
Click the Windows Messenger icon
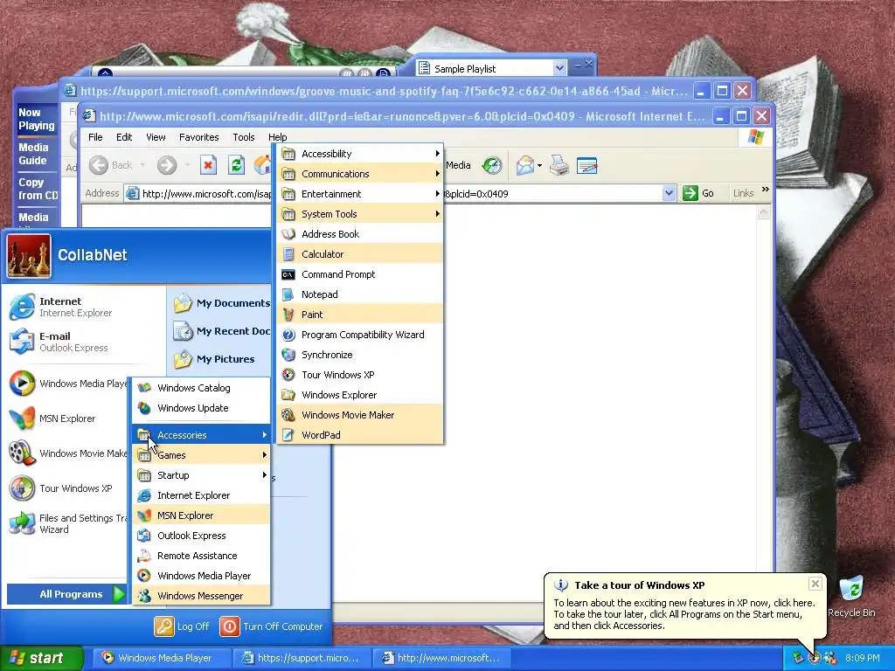(x=144, y=596)
